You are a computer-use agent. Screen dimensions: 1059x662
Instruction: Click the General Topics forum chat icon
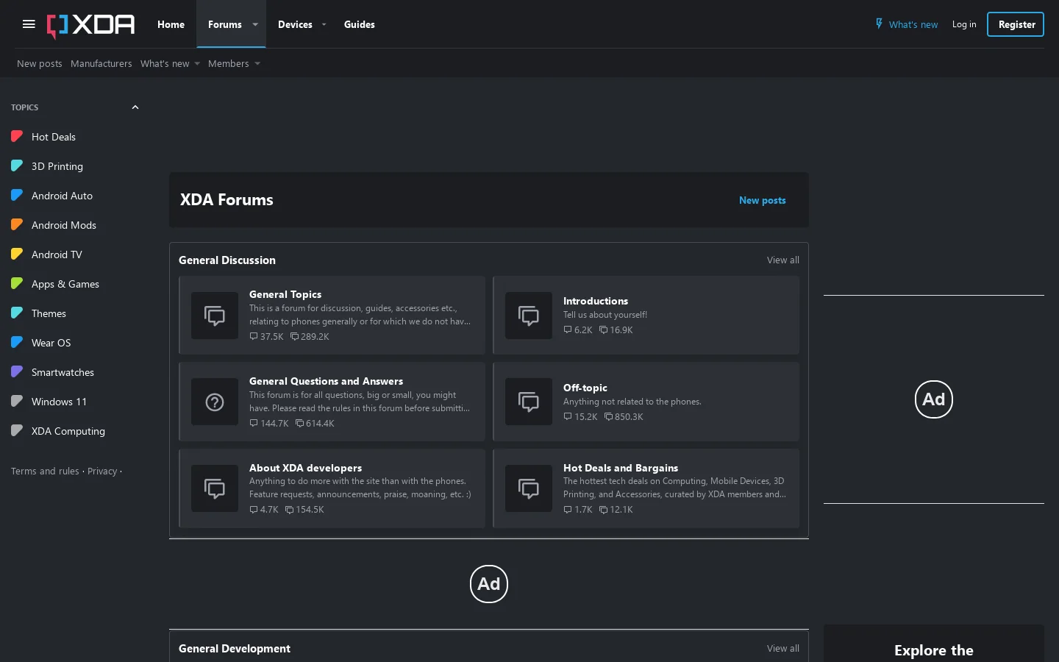[215, 316]
